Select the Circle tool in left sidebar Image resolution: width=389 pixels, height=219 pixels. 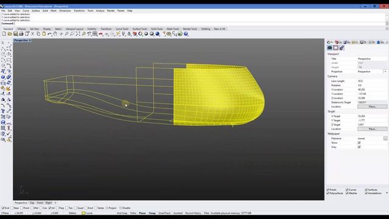pos(3,54)
